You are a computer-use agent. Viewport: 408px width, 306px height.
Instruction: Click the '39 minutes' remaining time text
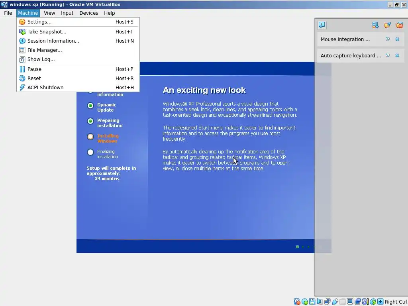pos(107,178)
